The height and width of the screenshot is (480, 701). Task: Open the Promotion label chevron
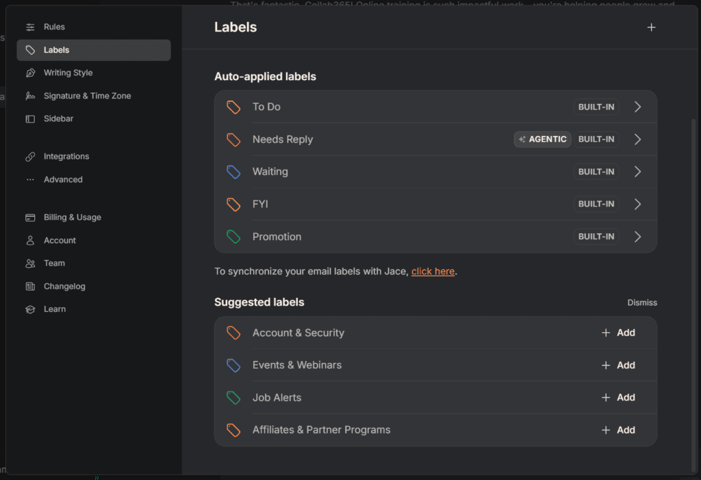click(637, 237)
